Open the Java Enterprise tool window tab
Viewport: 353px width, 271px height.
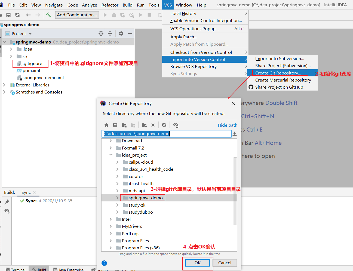pyautogui.click(x=69, y=269)
